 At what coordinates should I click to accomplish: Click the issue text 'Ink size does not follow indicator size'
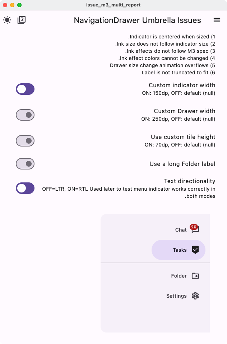[x=165, y=44]
